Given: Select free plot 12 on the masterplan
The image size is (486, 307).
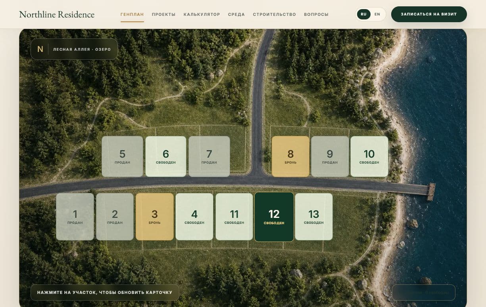Looking at the screenshot, I should (x=274, y=217).
